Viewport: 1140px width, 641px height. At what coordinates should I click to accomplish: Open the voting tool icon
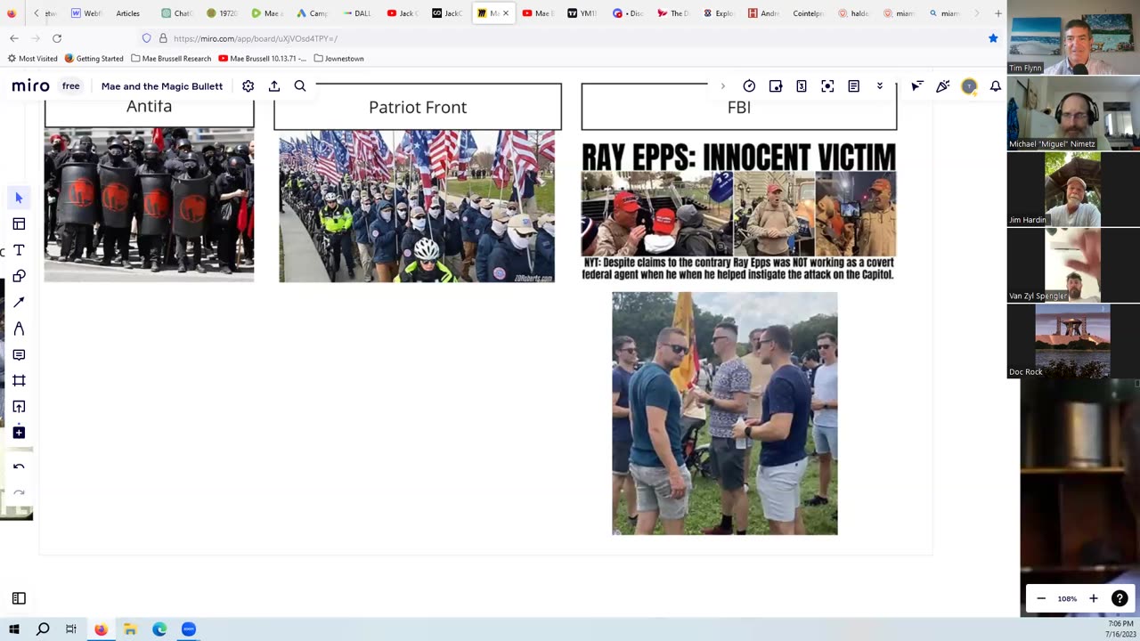coord(776,86)
